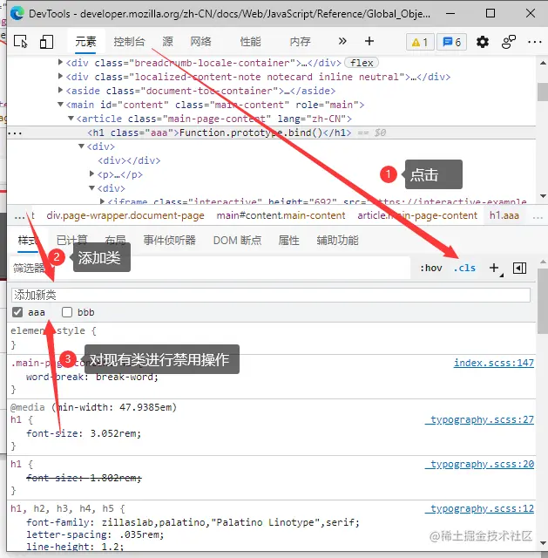The height and width of the screenshot is (558, 548).
Task: Toggle the :hov element state panel
Action: (x=431, y=268)
